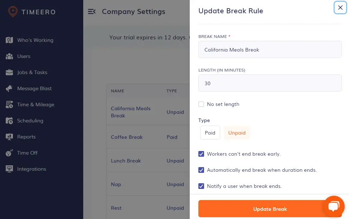
Task: Select the Users icon in sidebar
Action: tap(9, 56)
